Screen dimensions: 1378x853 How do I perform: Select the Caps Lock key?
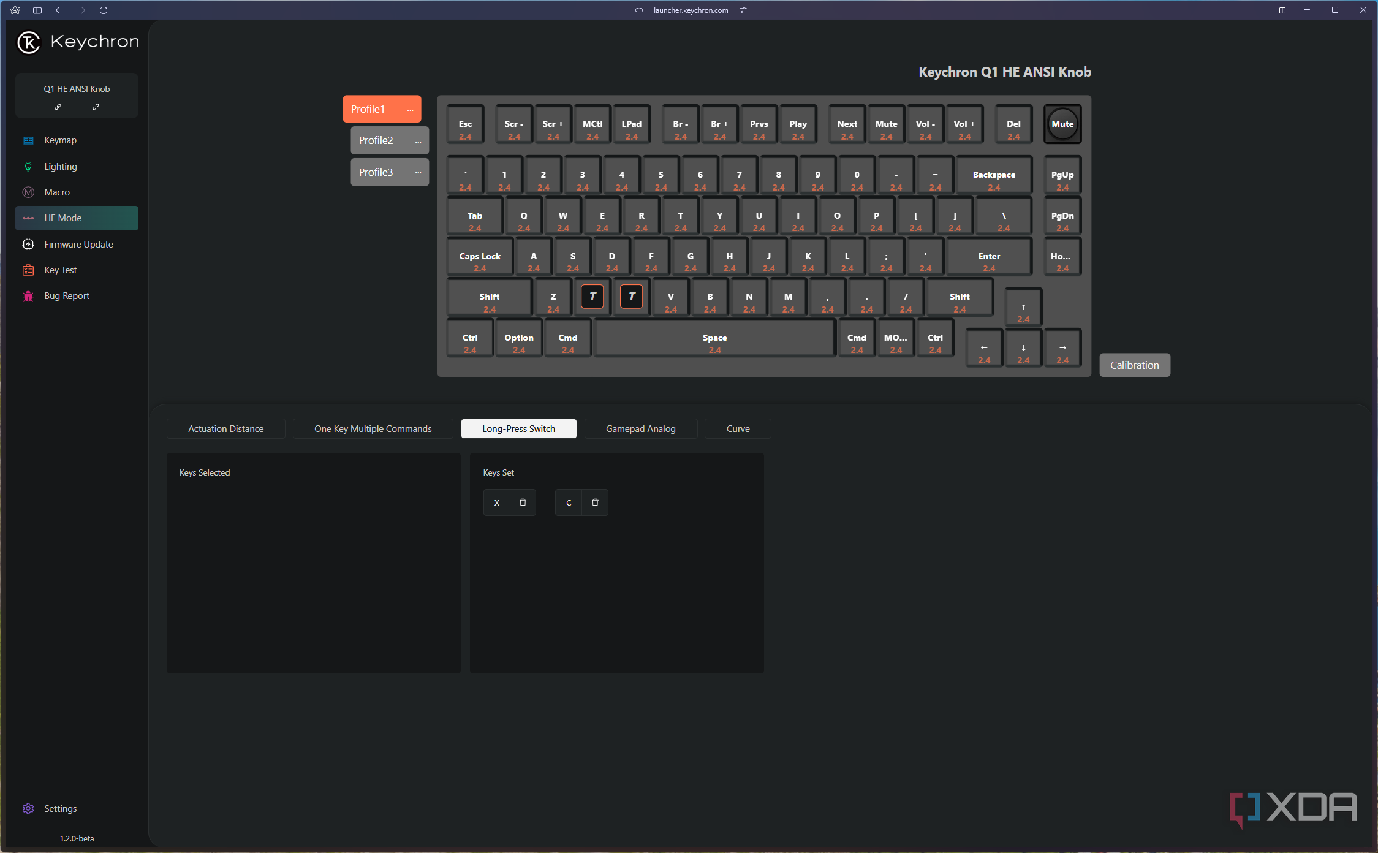pyautogui.click(x=480, y=257)
